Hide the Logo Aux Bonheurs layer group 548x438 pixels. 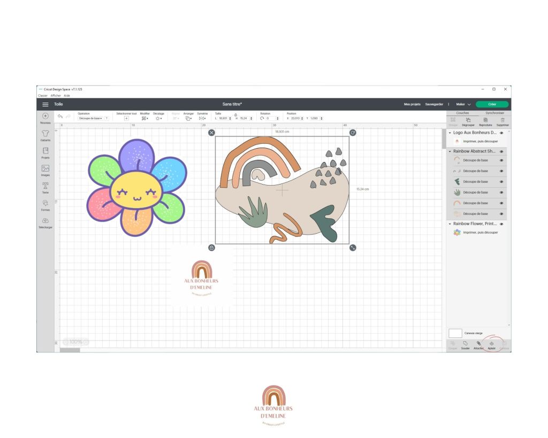(x=501, y=133)
